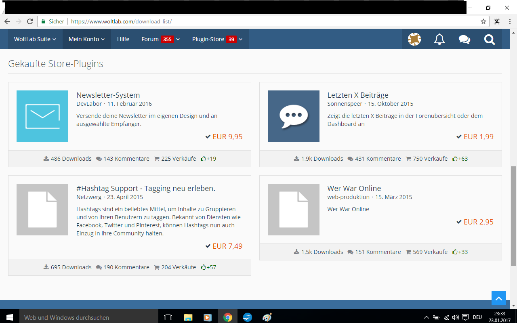Bookmark page with the star icon
Viewport: 517px width, 323px height.
point(483,21)
